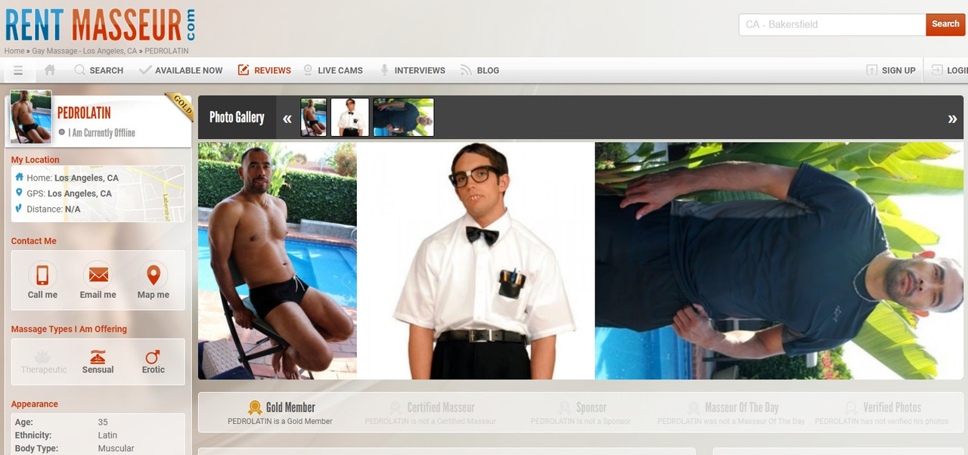Open the large poolside photo
Screen dimensions: 968x455
(x=278, y=261)
